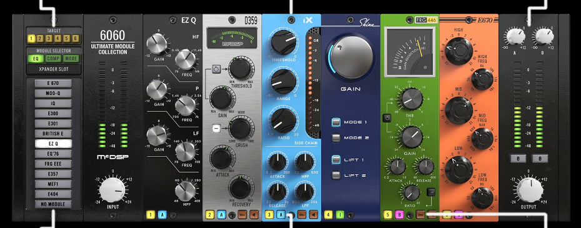Select target slot 2
Viewport: 581px width, 228px height.
[41, 38]
